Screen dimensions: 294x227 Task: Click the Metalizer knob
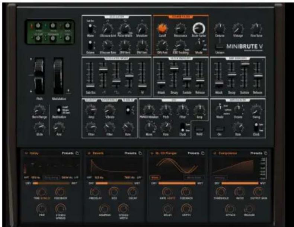coord(142,29)
